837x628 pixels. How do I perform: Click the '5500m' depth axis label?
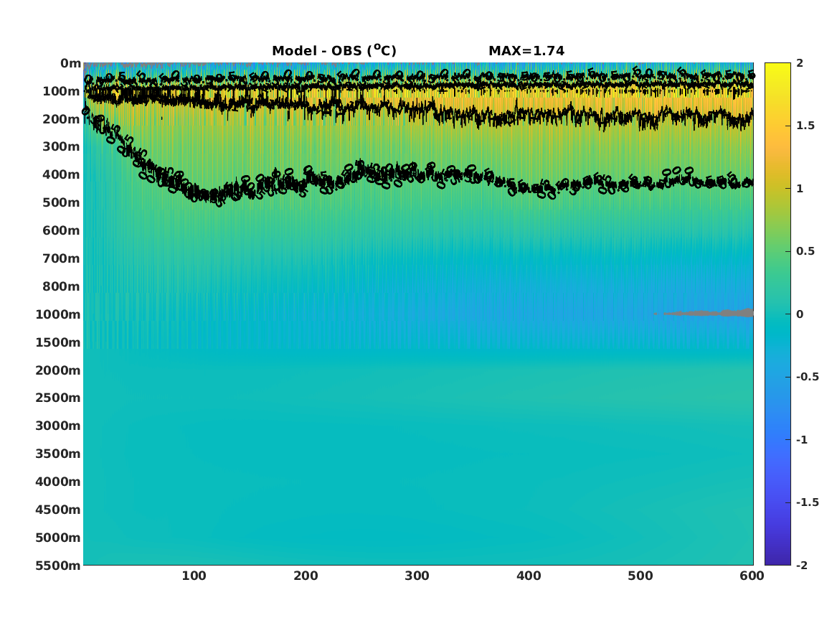tap(58, 566)
